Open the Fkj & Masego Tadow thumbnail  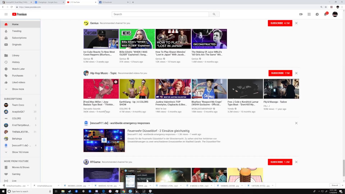(281, 89)
